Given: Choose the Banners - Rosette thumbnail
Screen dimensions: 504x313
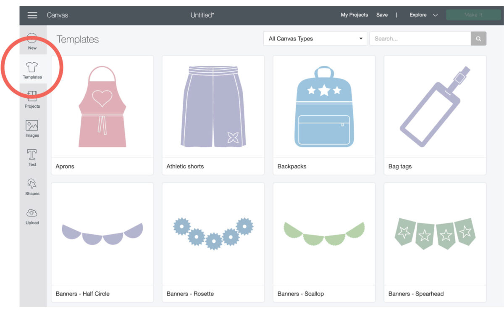Looking at the screenshot, I should pos(213,234).
